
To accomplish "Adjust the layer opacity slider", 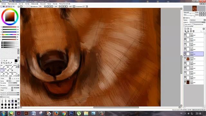I will pos(197,22).
